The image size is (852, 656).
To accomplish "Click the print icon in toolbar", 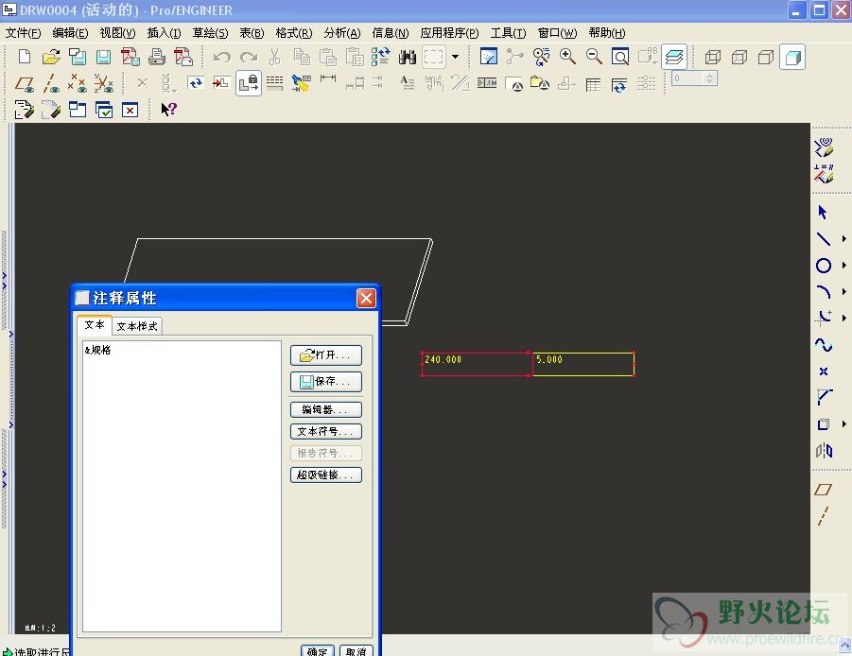I will click(157, 57).
